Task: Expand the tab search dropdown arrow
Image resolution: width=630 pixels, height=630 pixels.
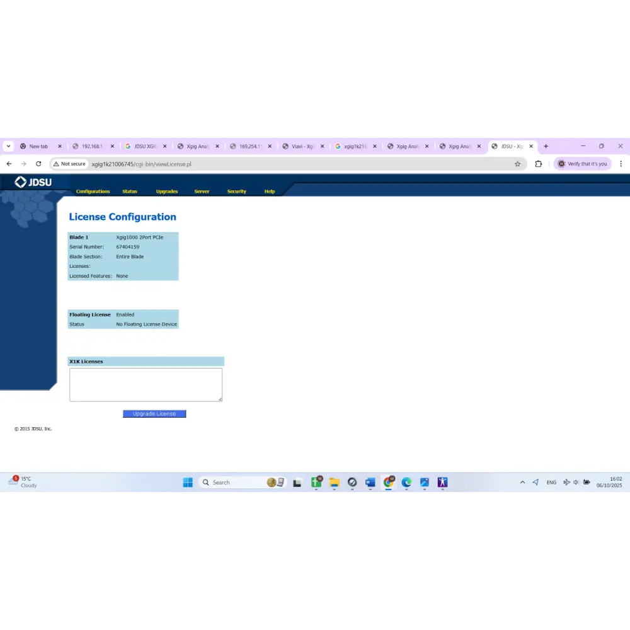Action: pyautogui.click(x=8, y=146)
